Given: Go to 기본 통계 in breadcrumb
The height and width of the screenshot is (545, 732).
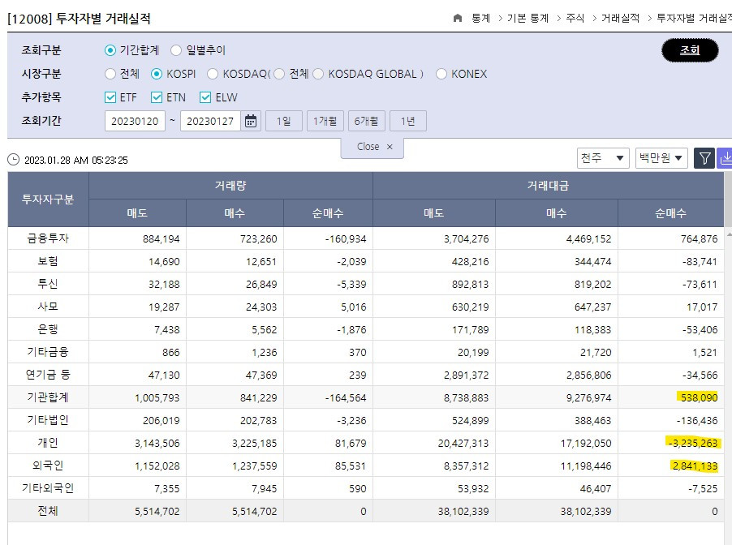Looking at the screenshot, I should pyautogui.click(x=528, y=18).
